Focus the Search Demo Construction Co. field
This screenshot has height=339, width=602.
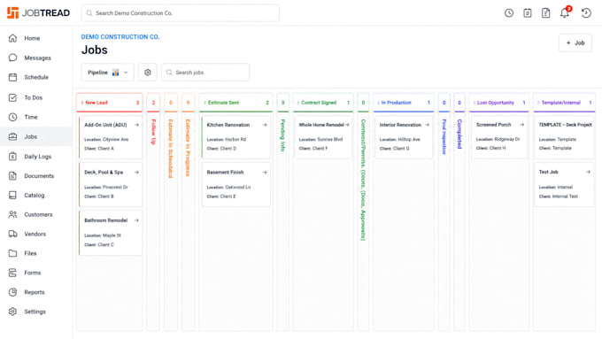click(180, 13)
